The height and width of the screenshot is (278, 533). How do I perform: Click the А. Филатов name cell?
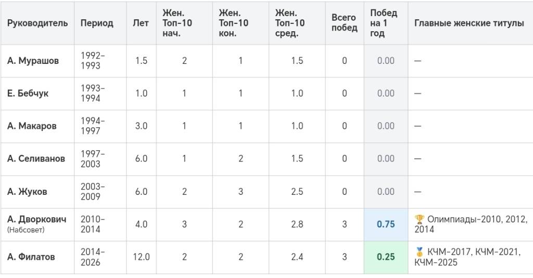pos(31,257)
